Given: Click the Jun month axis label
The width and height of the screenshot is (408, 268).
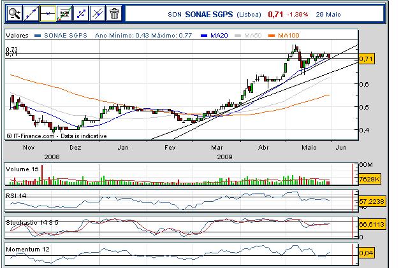Looking at the screenshot, I should pos(341,148).
